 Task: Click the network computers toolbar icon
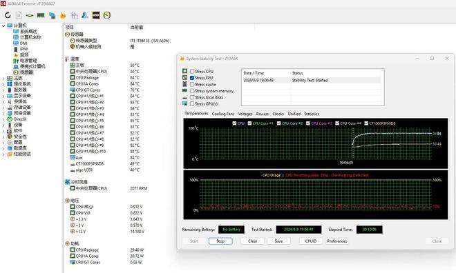tap(52, 15)
